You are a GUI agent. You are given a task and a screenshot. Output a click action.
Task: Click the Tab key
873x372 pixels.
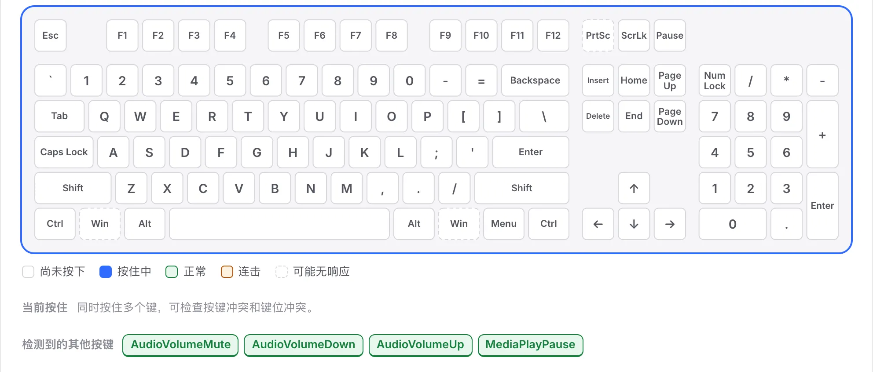59,116
